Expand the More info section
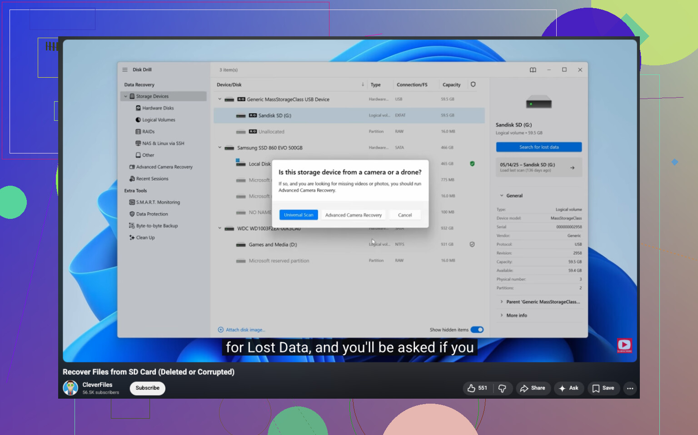The width and height of the screenshot is (698, 435). click(502, 316)
